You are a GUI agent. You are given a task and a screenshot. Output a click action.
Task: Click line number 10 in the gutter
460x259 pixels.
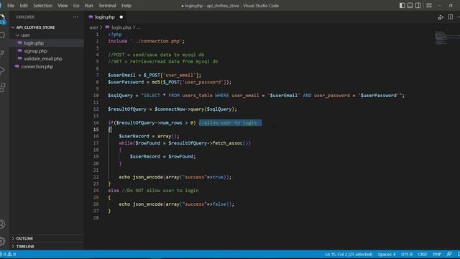pos(96,96)
